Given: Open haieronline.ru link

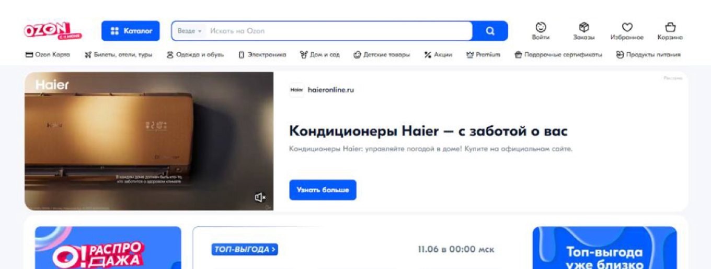Looking at the screenshot, I should [331, 90].
